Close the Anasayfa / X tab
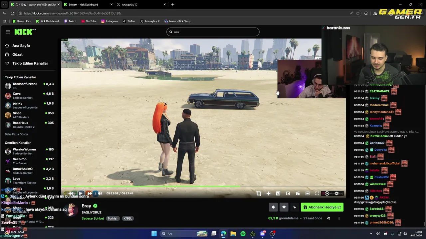Screen dimensions: 426x239 164,5
